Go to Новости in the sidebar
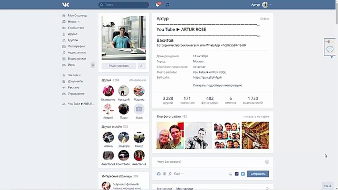This screenshot has width=338, height=190. click(73, 22)
